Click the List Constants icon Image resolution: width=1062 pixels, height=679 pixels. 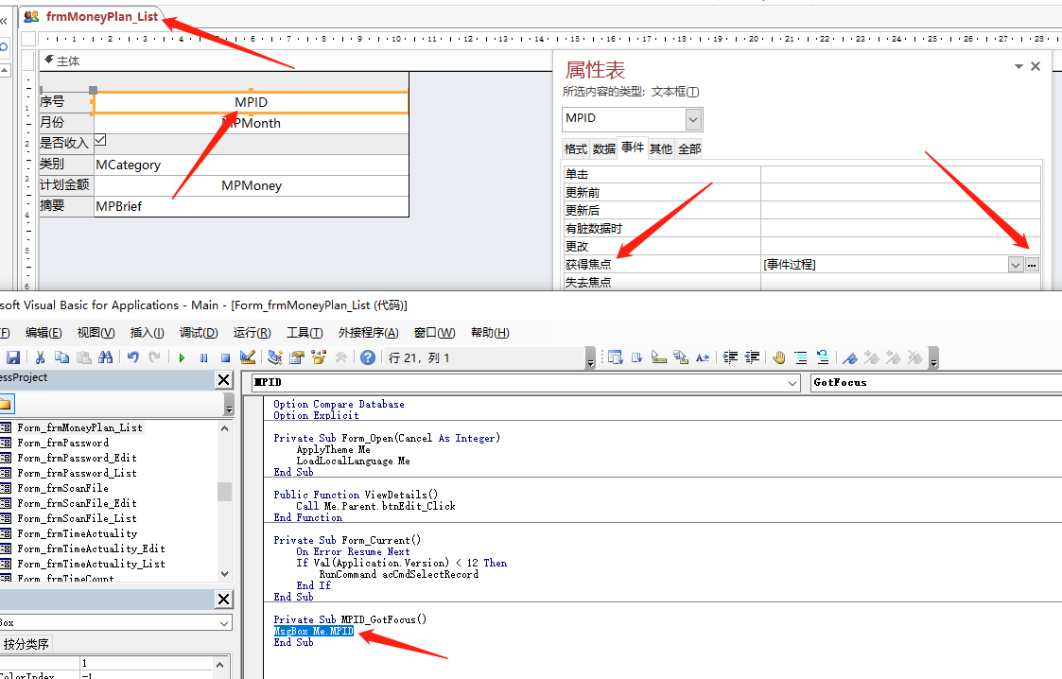click(636, 357)
